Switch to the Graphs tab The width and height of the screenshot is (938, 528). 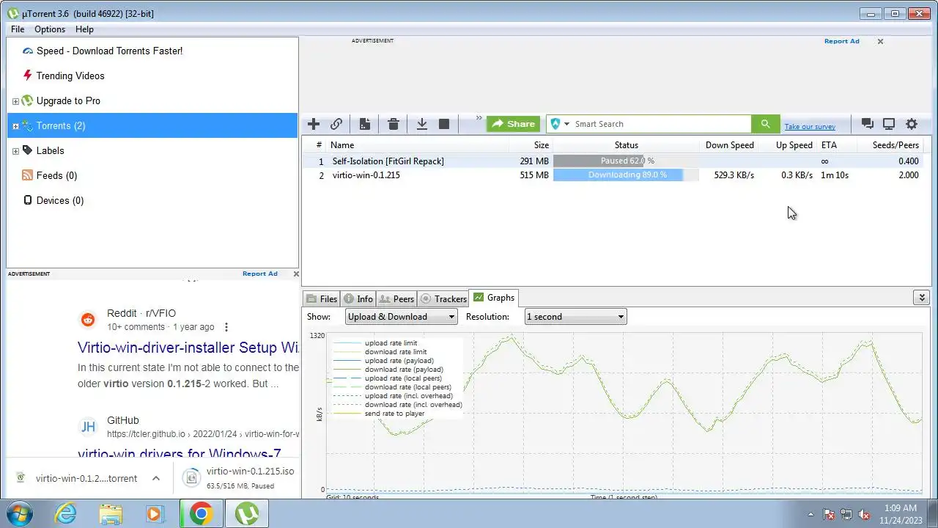(x=494, y=298)
